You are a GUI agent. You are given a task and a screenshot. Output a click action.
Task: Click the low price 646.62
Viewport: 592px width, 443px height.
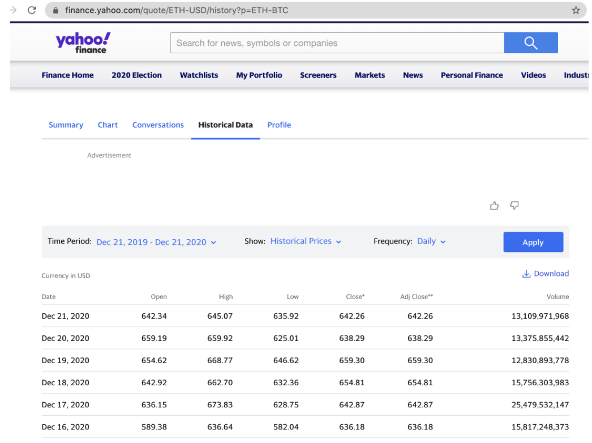click(286, 361)
